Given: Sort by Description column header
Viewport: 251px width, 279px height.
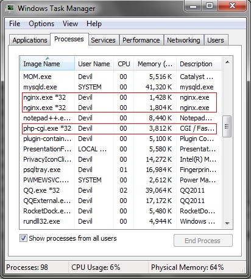Looking at the screenshot, I should 199,64.
